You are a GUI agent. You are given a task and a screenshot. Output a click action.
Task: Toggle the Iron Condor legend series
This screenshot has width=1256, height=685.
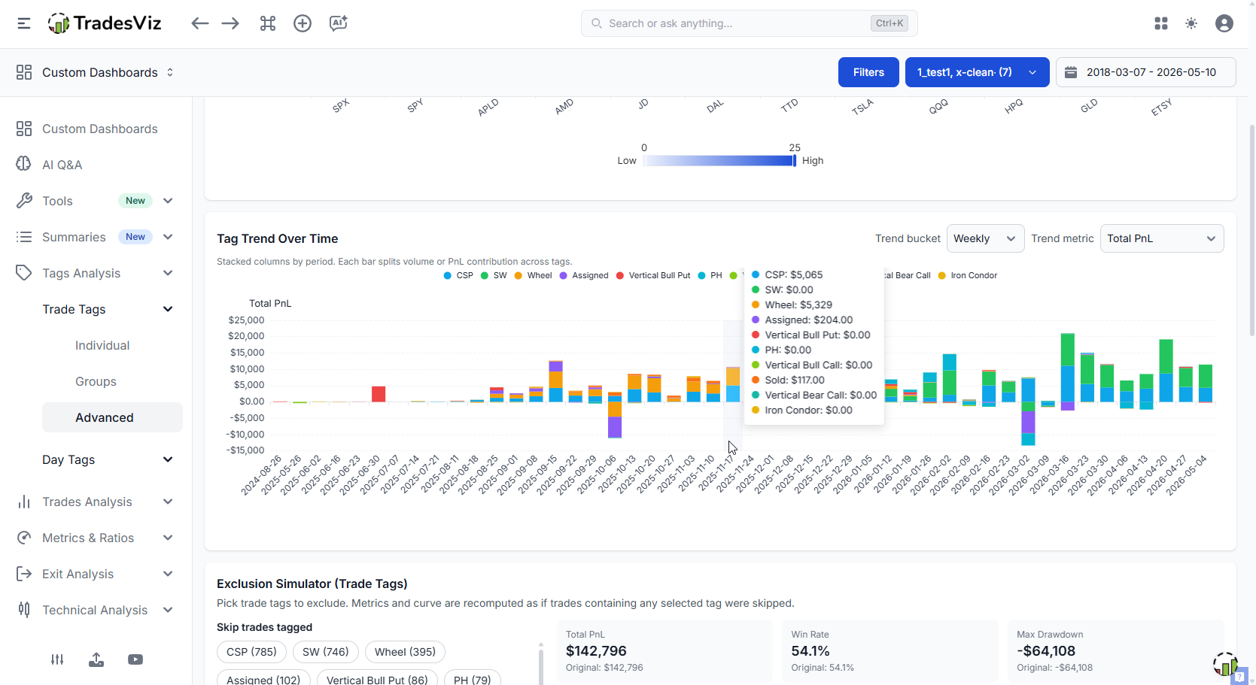coord(967,275)
